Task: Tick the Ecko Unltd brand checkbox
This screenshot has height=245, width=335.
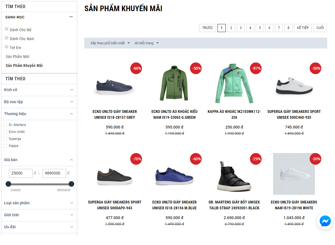Action: 5,132
